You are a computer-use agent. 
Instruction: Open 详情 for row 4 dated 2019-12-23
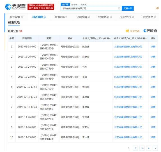[153, 77]
